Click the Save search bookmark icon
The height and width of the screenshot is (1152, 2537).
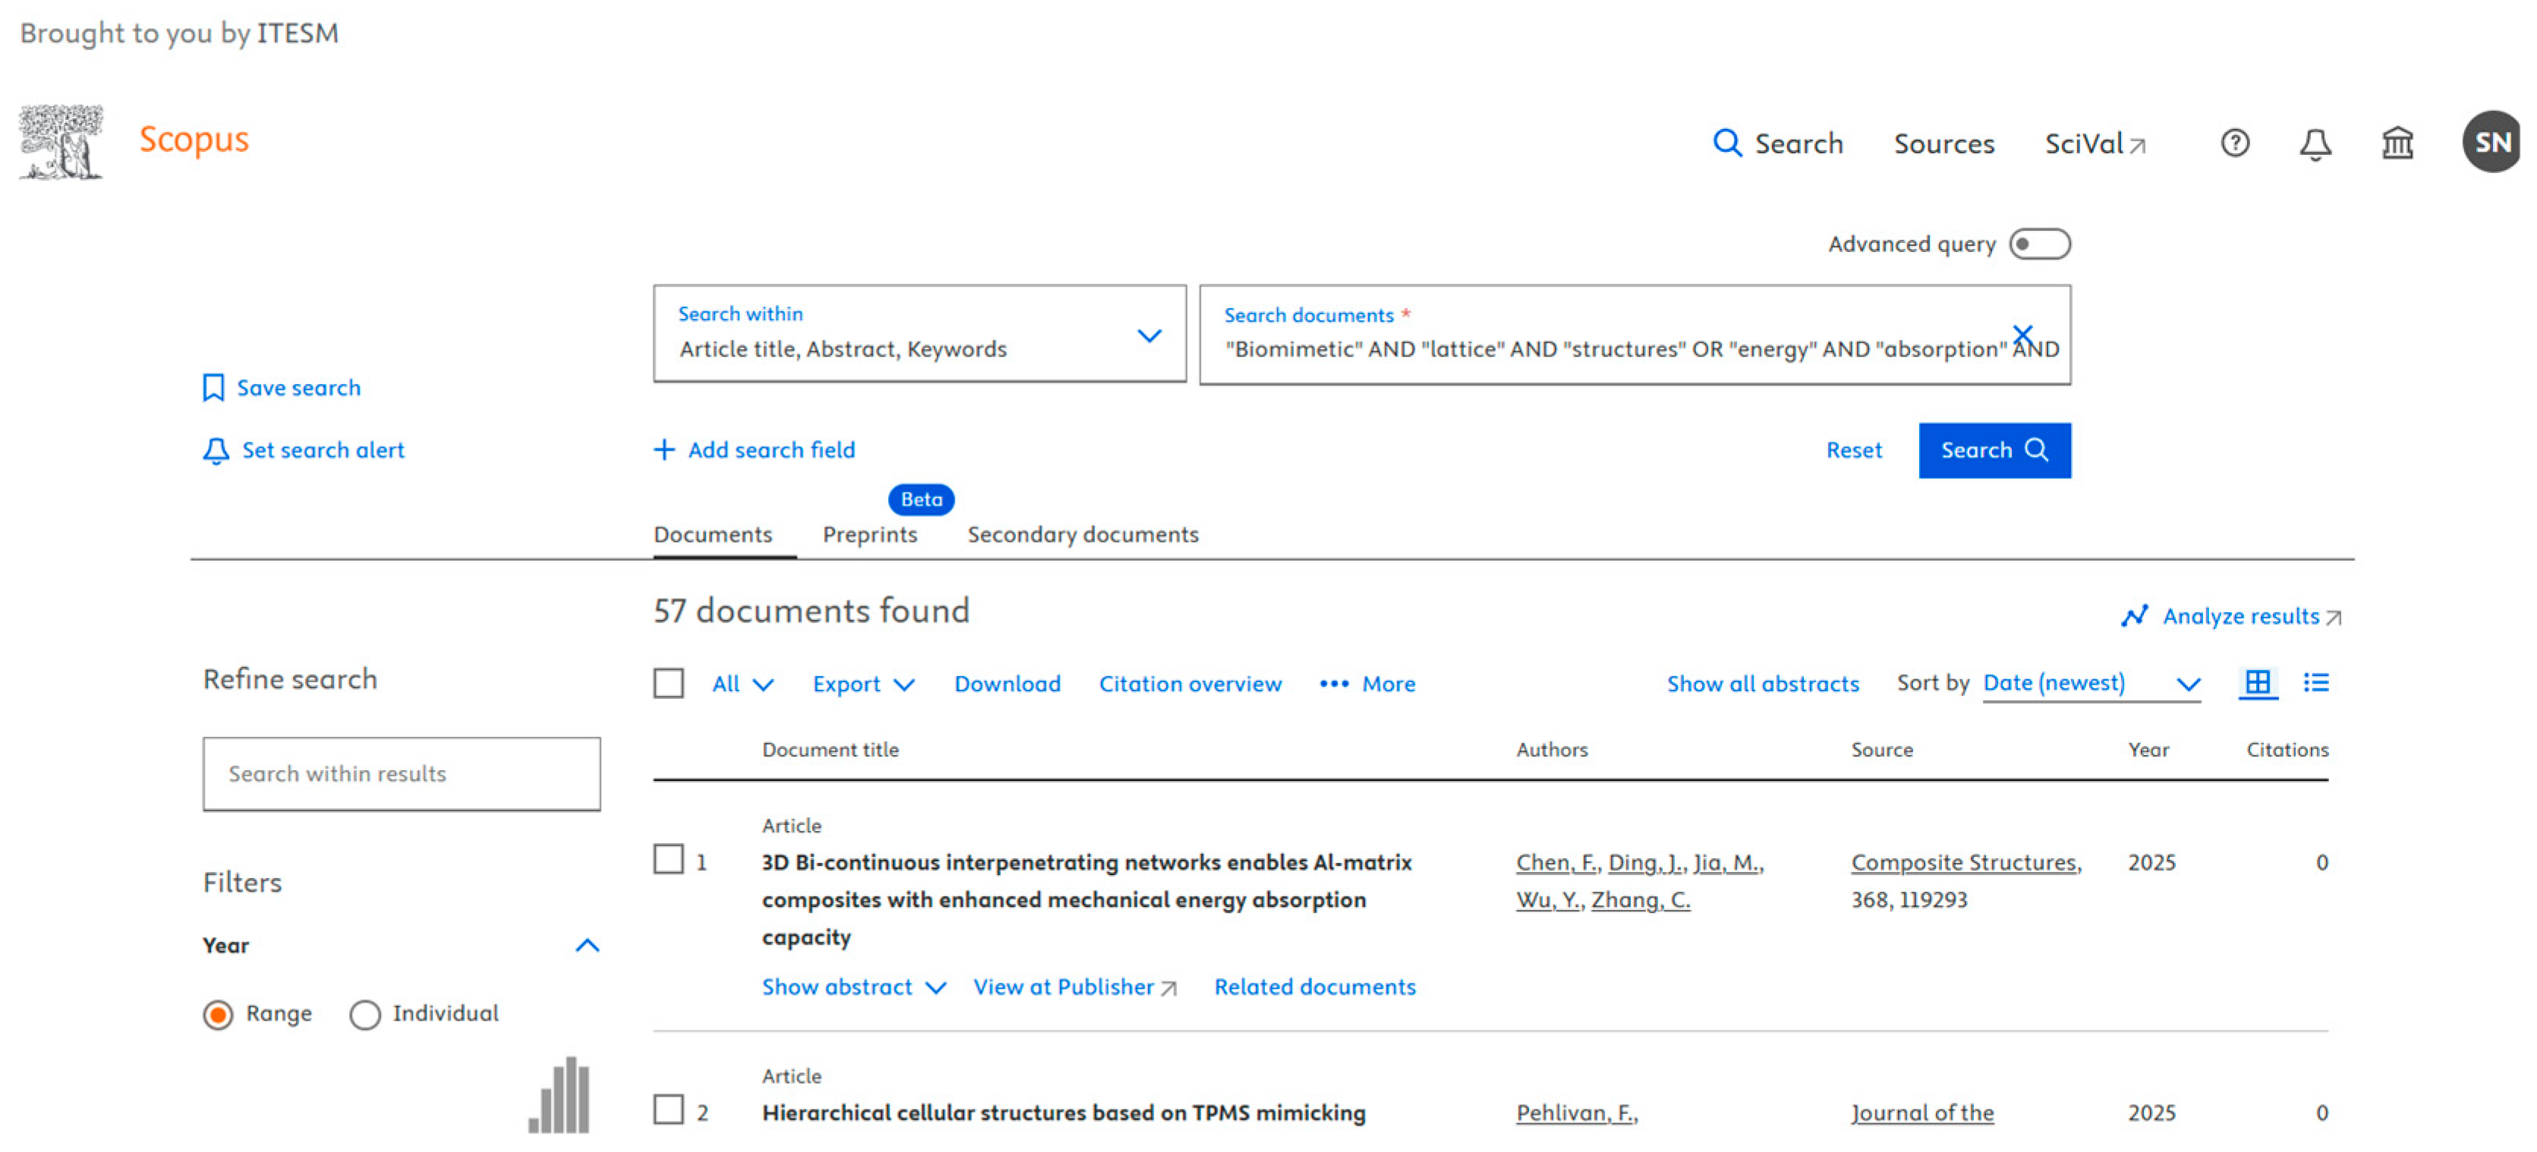pos(212,388)
